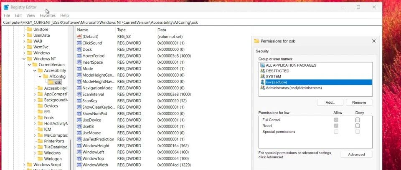Click the Add... button
The width and height of the screenshot is (401, 170).
[x=330, y=102]
